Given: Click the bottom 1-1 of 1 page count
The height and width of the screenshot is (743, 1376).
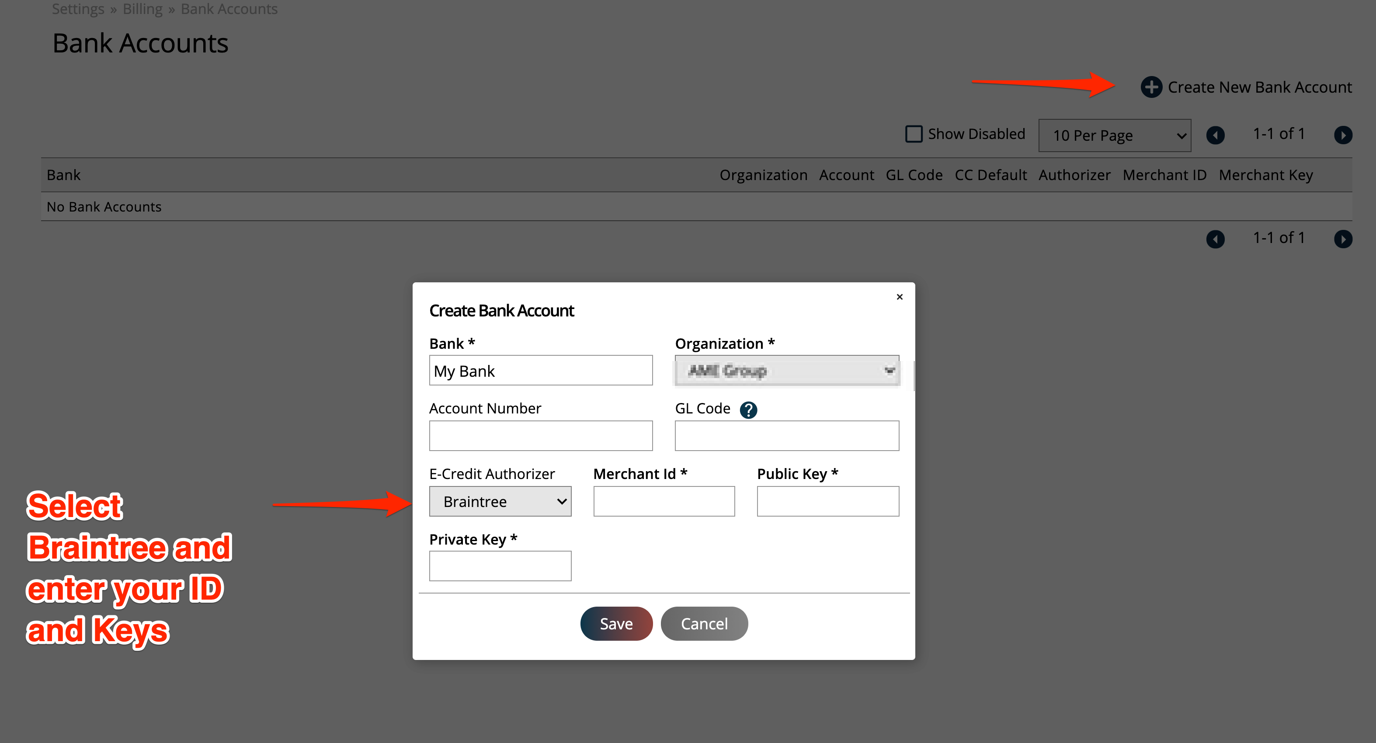Looking at the screenshot, I should (1279, 238).
